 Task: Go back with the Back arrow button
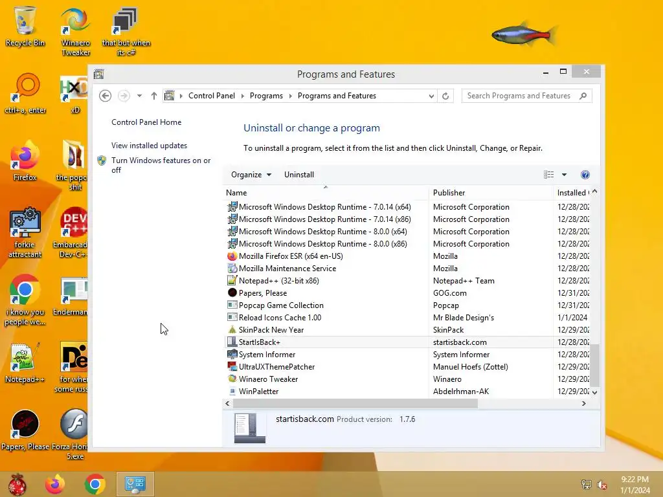pos(106,96)
